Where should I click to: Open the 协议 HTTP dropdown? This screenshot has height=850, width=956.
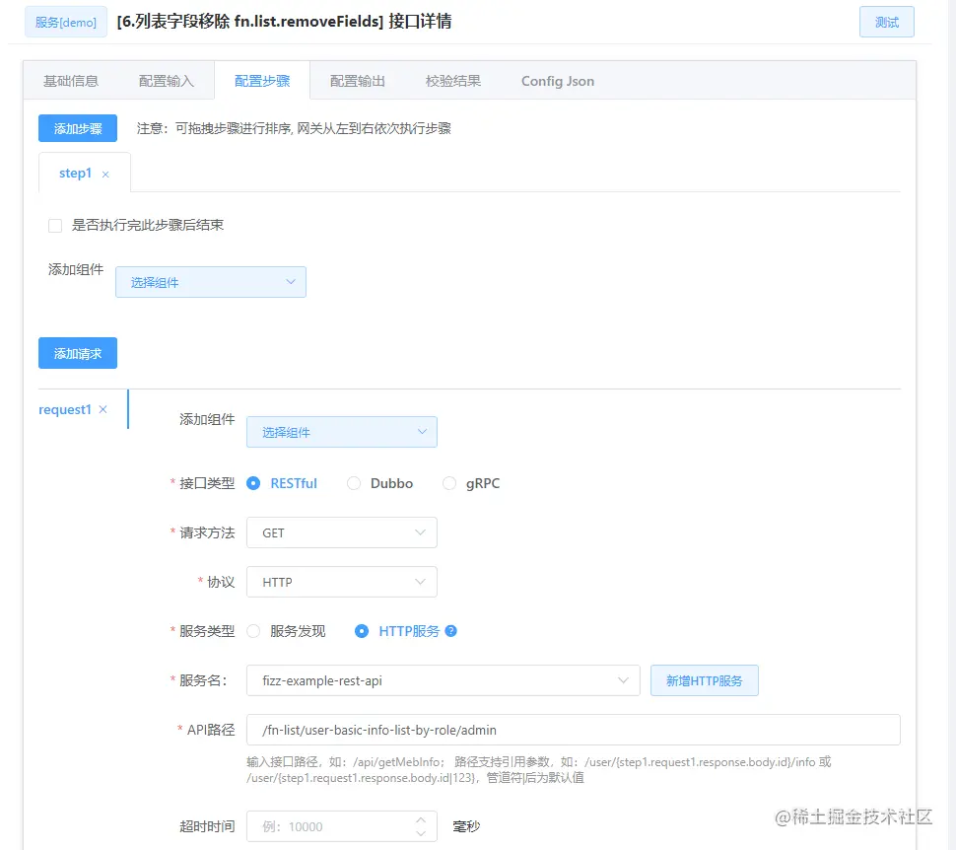pyautogui.click(x=341, y=582)
